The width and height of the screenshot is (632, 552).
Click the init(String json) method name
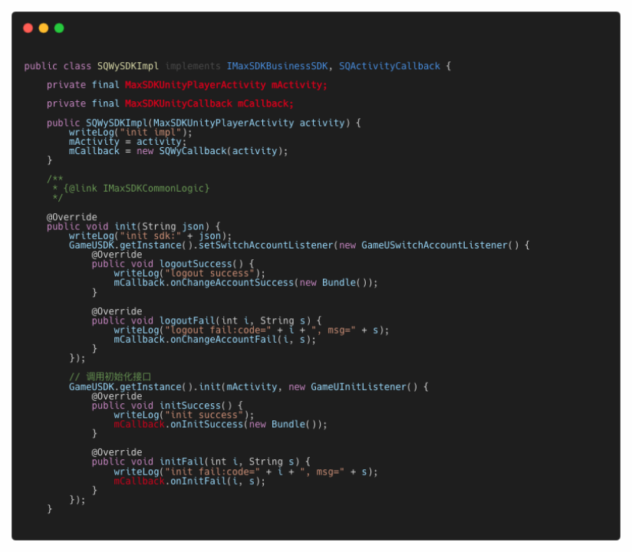(125, 226)
